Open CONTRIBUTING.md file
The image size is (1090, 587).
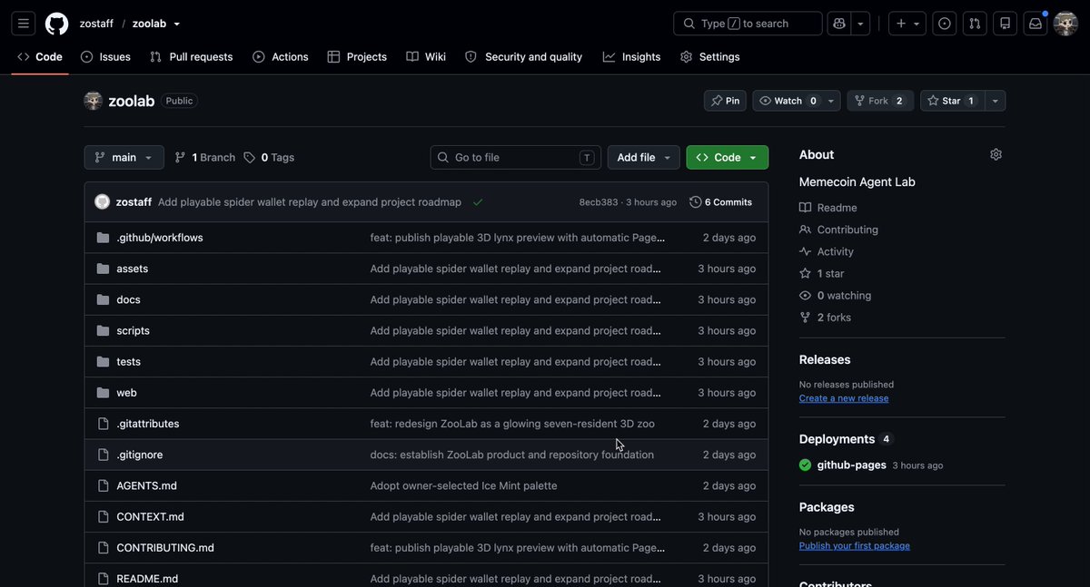pyautogui.click(x=165, y=547)
